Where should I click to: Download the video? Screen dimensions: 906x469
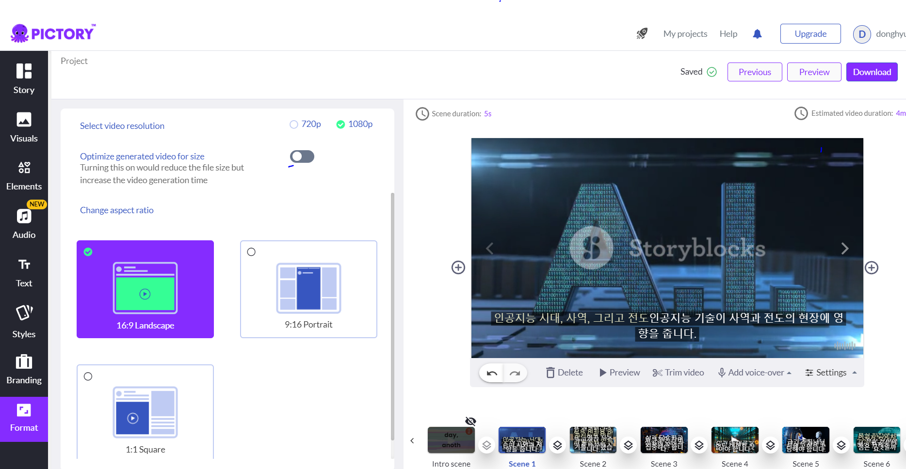tap(872, 72)
